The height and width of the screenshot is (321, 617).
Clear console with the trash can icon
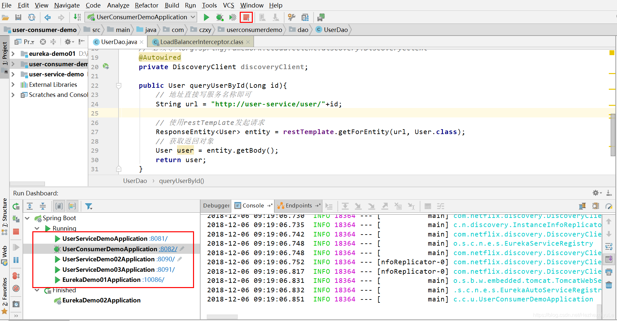click(x=609, y=285)
